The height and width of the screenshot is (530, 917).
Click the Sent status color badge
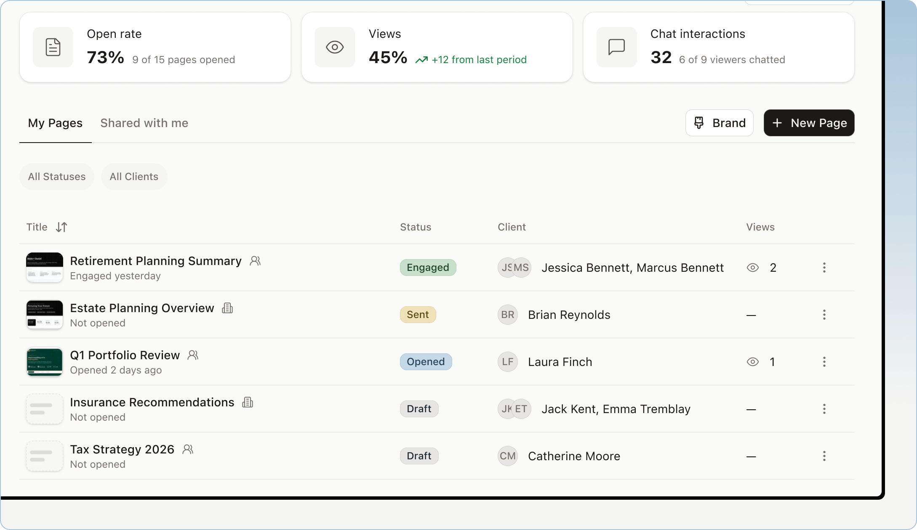tap(418, 315)
